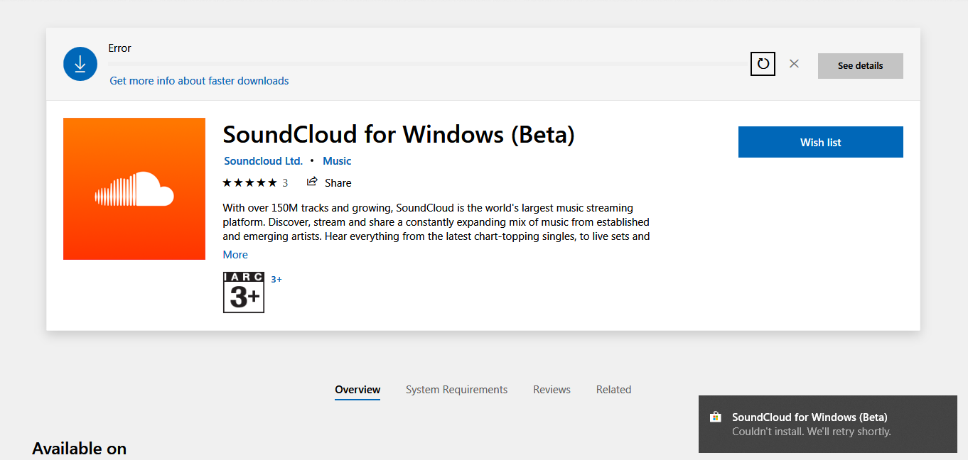Image resolution: width=968 pixels, height=460 pixels.
Task: Switch to the Reviews tab
Action: point(552,390)
